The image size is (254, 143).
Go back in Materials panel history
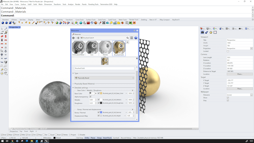(x=74, y=38)
